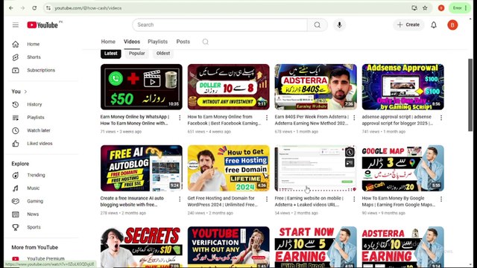477x268 pixels.
Task: Open options for Google Maps earning video
Action: pyautogui.click(x=441, y=199)
